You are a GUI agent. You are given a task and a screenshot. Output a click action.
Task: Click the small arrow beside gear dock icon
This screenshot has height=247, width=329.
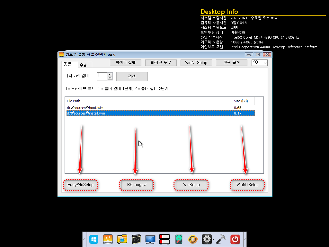point(213,239)
